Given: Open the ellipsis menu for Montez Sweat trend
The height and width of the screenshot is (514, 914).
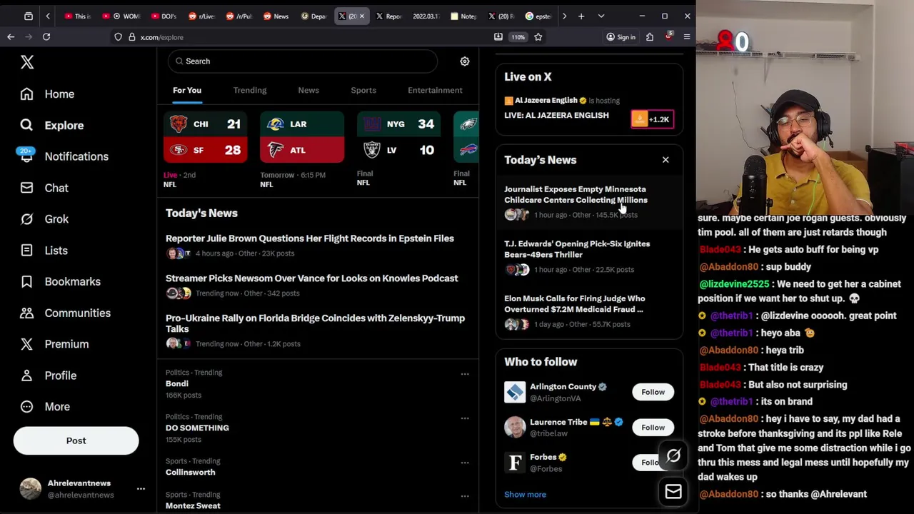Looking at the screenshot, I should click(465, 496).
